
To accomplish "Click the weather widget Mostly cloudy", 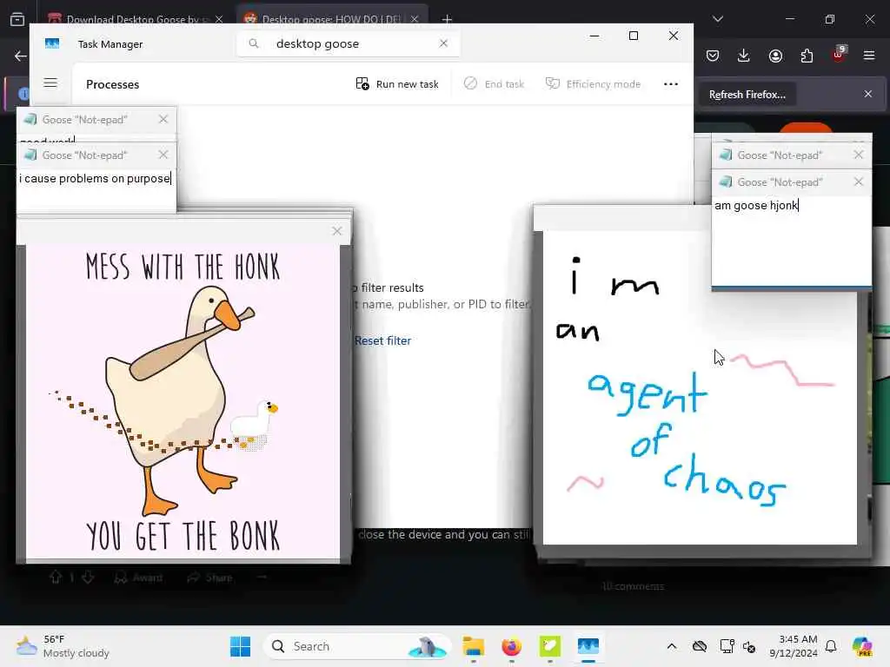I will point(63,646).
